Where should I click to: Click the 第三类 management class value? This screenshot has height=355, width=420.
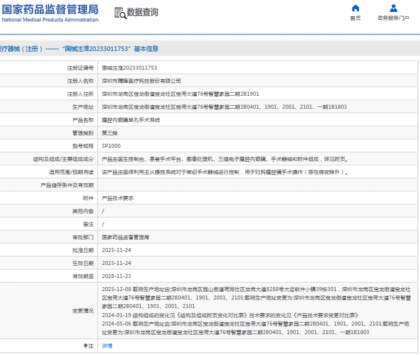tap(109, 133)
